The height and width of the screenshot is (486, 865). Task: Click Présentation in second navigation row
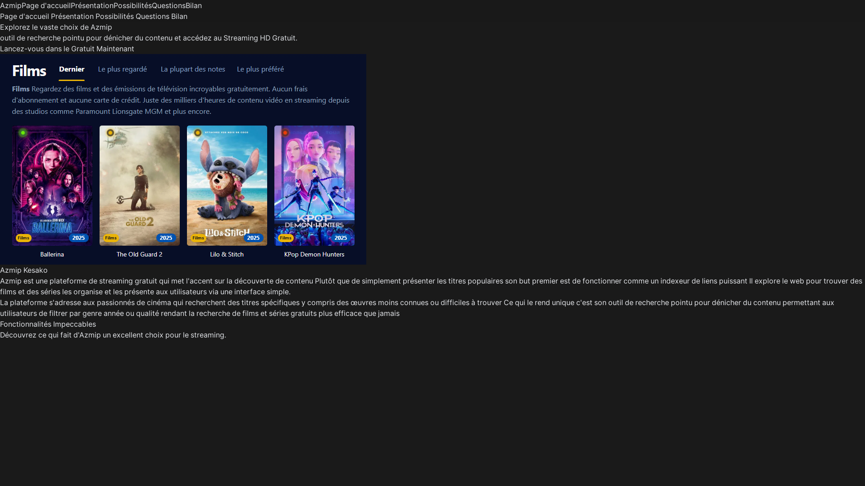(72, 16)
